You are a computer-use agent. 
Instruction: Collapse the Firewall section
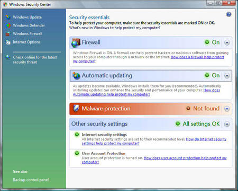227,42
